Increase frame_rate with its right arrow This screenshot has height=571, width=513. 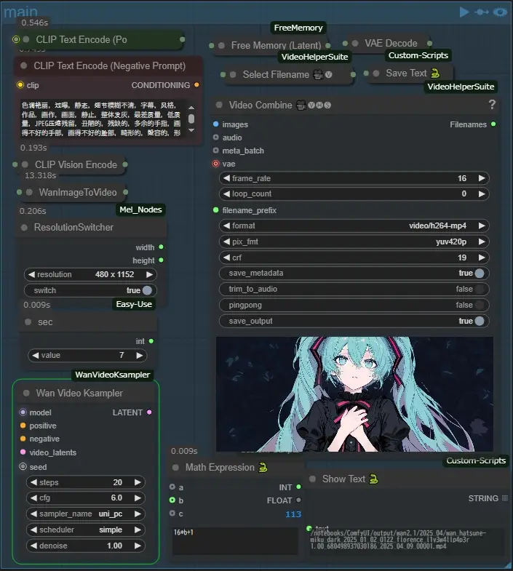pyautogui.click(x=482, y=178)
